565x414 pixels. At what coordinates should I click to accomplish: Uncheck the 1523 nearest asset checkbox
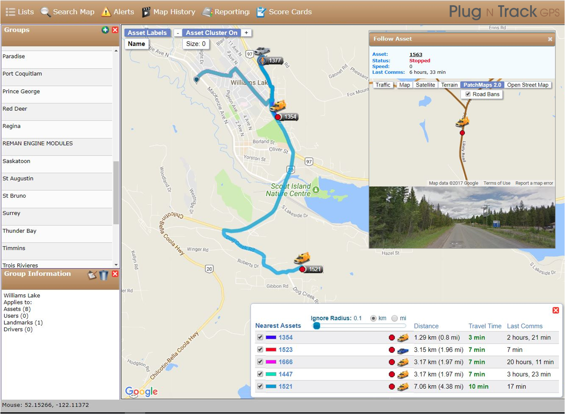click(260, 349)
